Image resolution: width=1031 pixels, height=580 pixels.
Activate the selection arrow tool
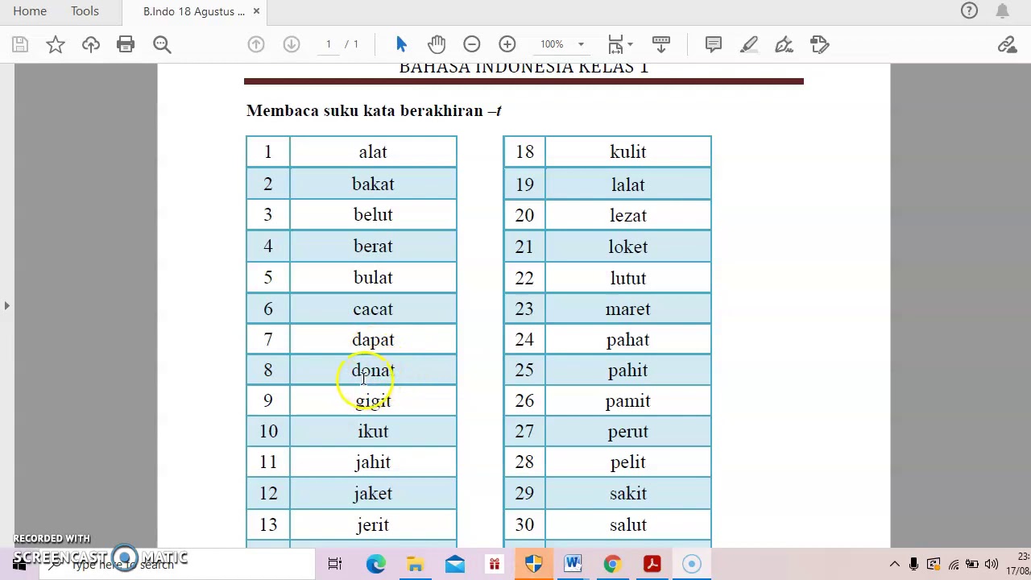pos(401,44)
